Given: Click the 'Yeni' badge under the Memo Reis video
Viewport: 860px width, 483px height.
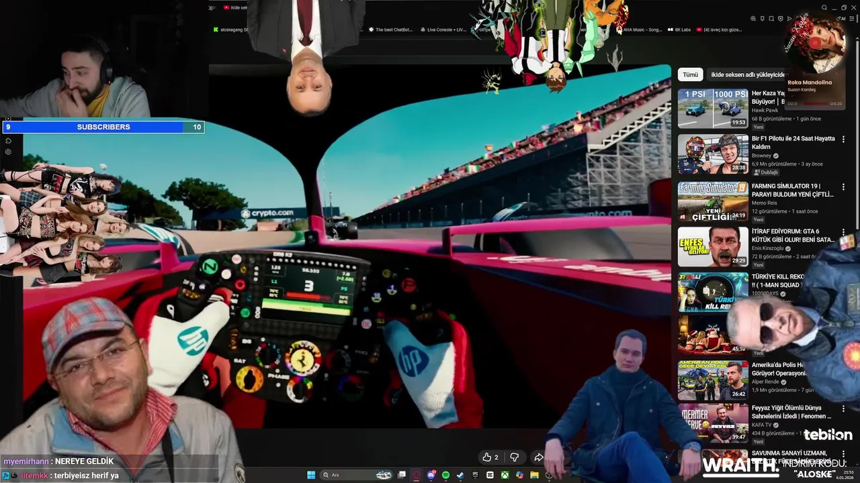Looking at the screenshot, I should [759, 219].
